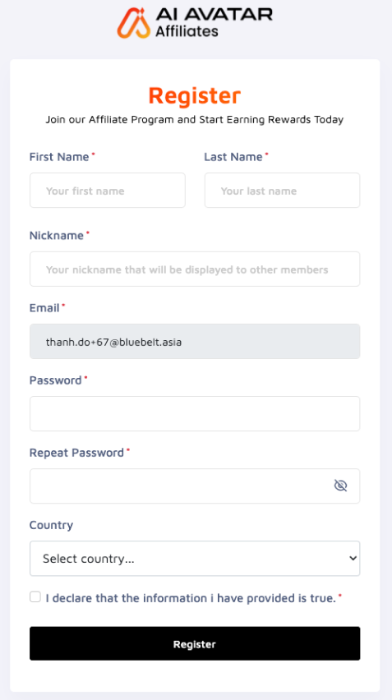Submit form with black Register button
This screenshot has height=700, width=392.
pyautogui.click(x=195, y=643)
